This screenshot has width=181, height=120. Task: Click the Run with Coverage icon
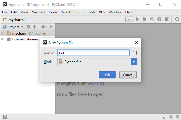coord(152,19)
